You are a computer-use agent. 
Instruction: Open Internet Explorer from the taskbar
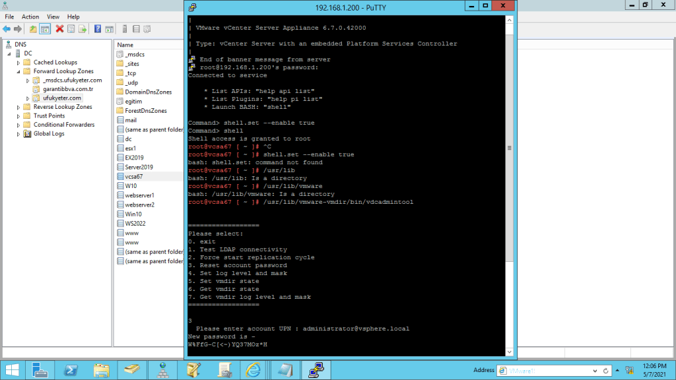click(x=253, y=371)
